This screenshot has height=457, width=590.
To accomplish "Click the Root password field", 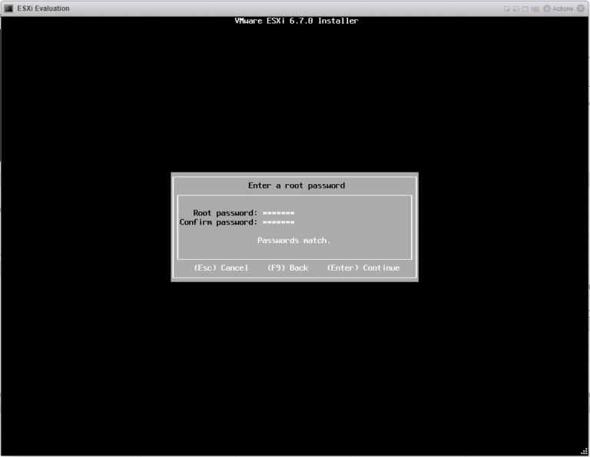I will (x=278, y=213).
